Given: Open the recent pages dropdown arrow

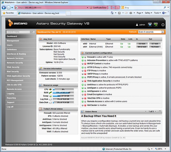Looking at the screenshot, I should tap(12, 8).
